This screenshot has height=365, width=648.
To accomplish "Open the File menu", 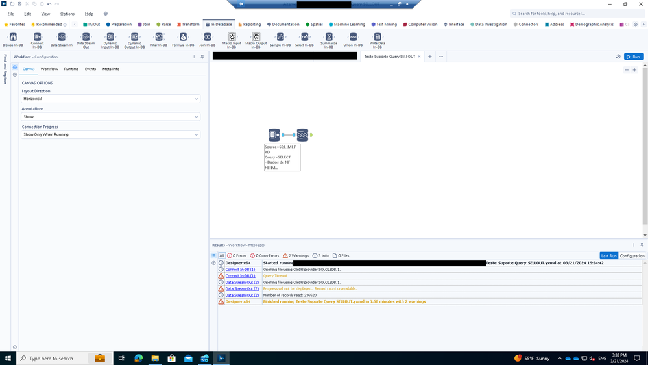I will click(x=11, y=14).
